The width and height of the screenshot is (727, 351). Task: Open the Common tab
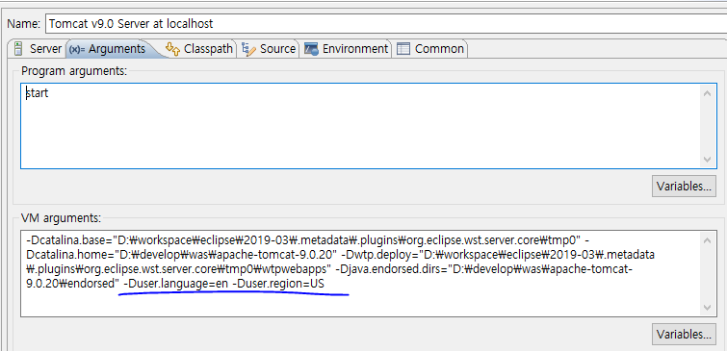coord(430,49)
